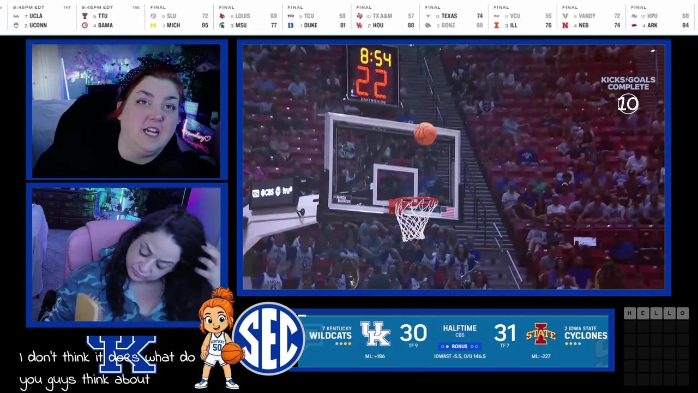Click the top webcam feed
The height and width of the screenshot is (393, 698).
point(126,111)
